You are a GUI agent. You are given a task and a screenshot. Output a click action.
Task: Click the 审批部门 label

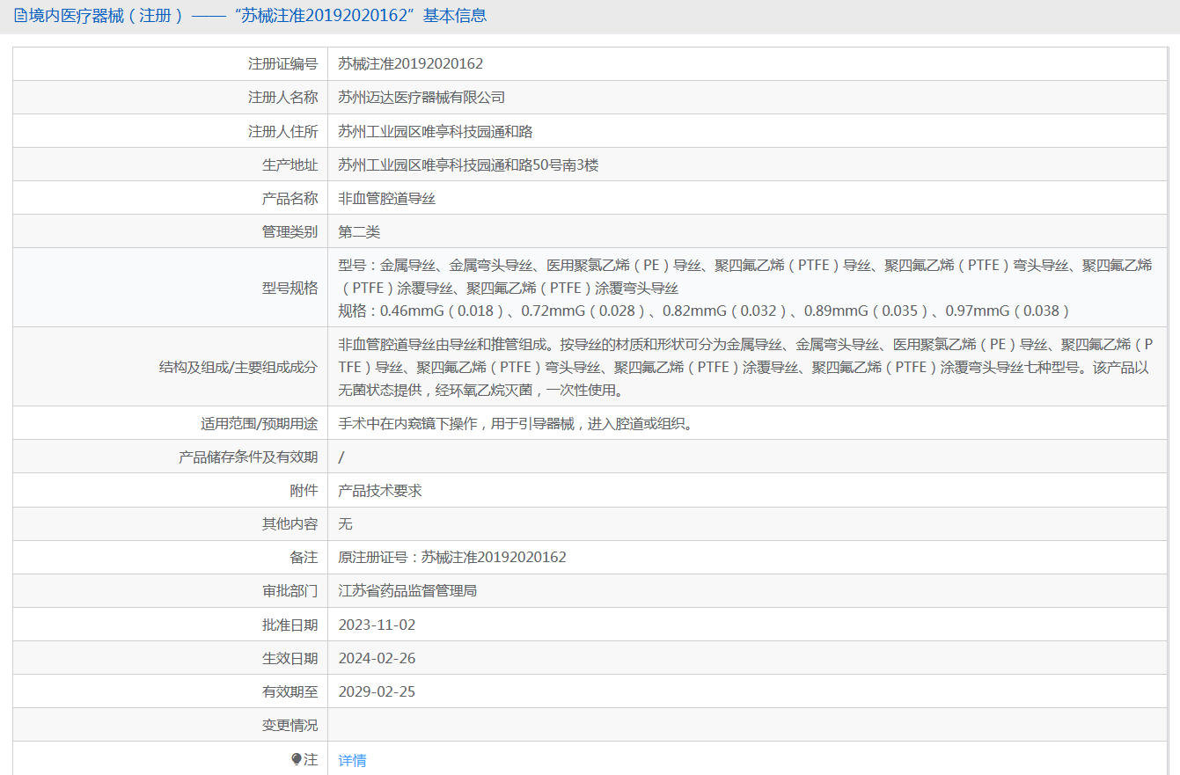coord(290,590)
